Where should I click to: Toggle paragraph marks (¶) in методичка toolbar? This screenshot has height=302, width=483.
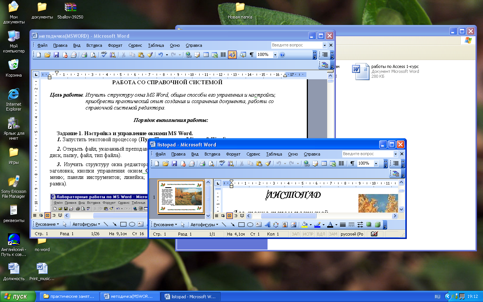click(x=252, y=55)
